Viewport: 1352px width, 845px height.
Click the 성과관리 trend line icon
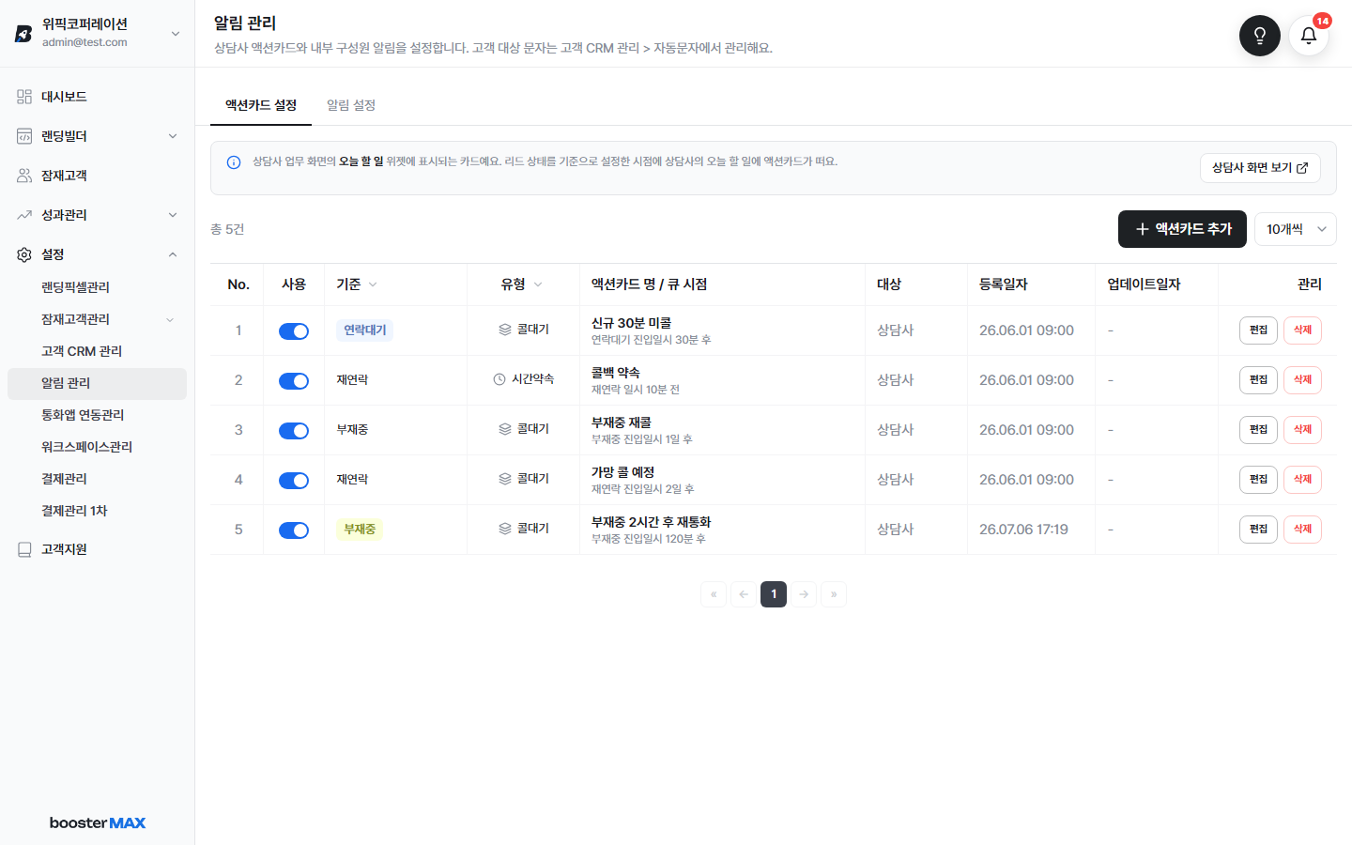click(x=24, y=215)
